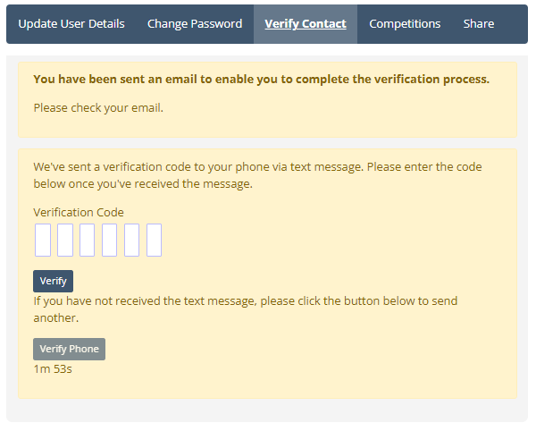Go to the Competitions tab
This screenshot has height=431, width=536.
pos(405,24)
